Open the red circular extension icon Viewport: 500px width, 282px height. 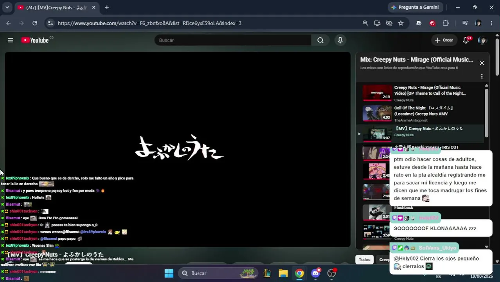click(x=432, y=23)
